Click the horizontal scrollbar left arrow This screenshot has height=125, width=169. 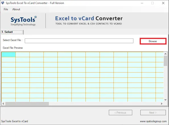pos(3,104)
